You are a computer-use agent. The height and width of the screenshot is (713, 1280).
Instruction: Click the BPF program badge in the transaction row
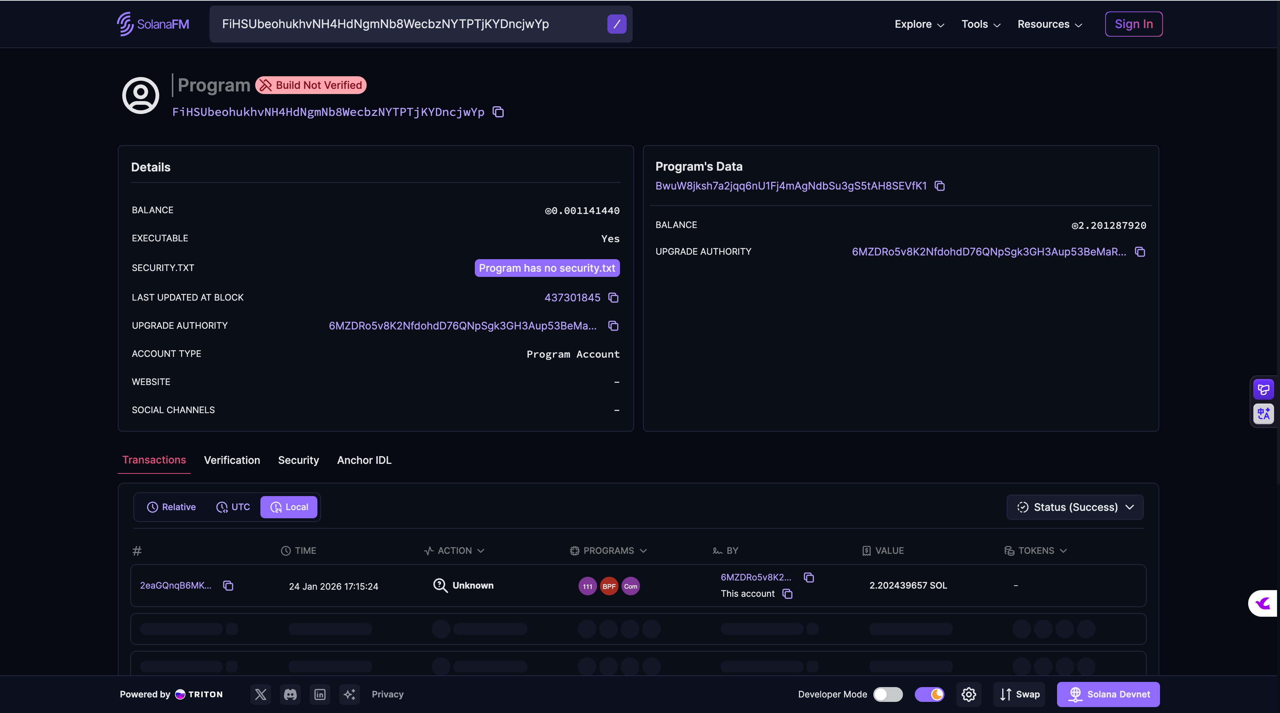coord(609,586)
